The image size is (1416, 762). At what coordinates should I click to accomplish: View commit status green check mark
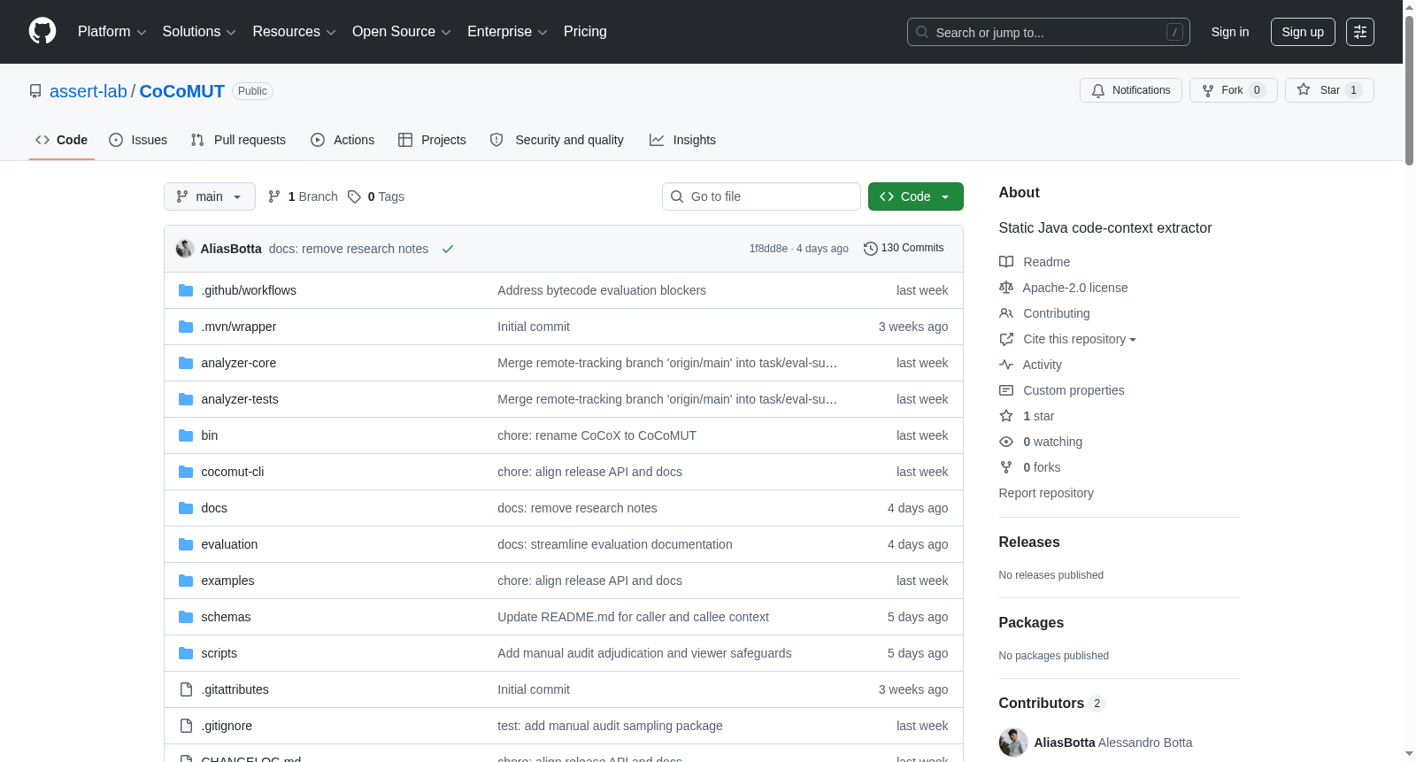pyautogui.click(x=448, y=249)
